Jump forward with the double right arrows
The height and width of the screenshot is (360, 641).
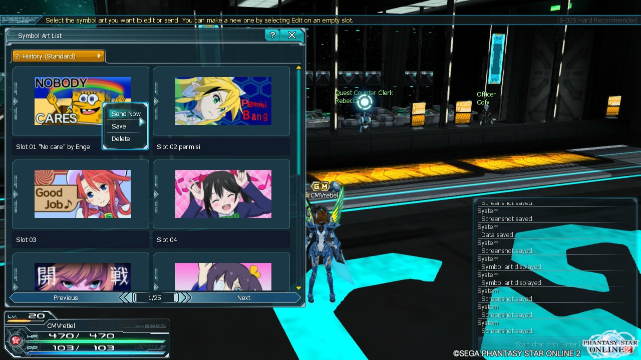[185, 298]
